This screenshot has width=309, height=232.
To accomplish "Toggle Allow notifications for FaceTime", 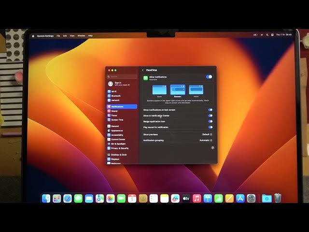I will tap(209, 77).
